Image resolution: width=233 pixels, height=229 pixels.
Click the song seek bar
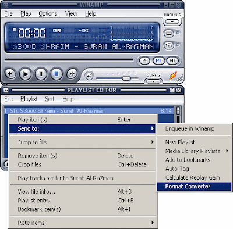coord(69,60)
